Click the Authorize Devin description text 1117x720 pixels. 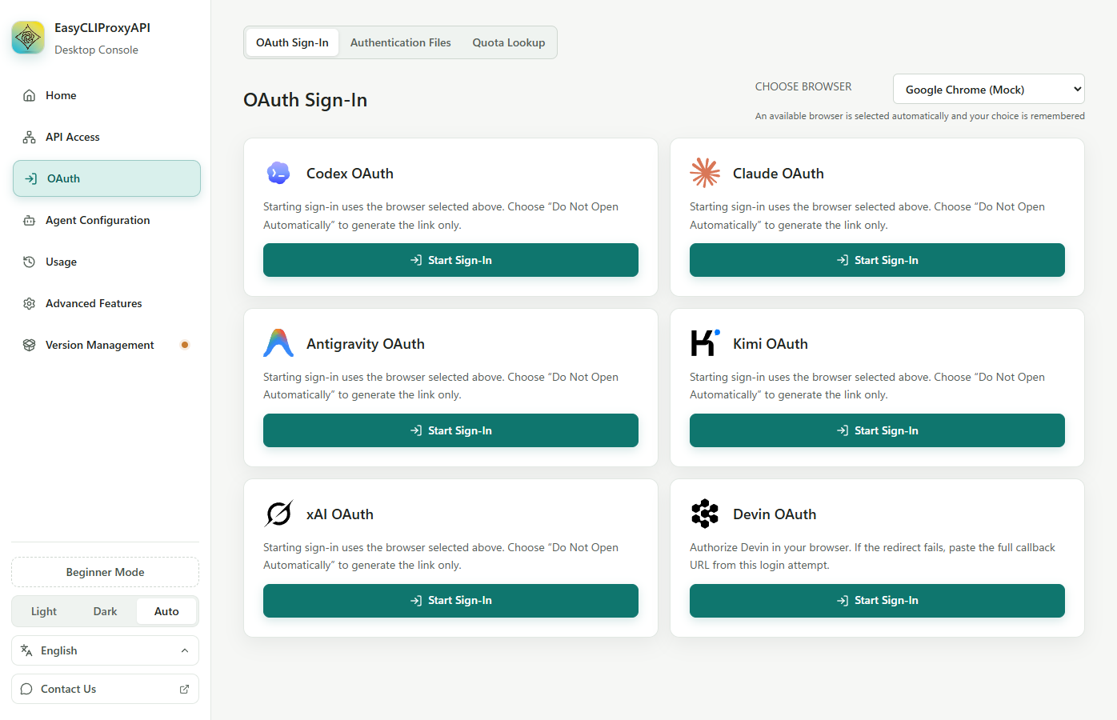pyautogui.click(x=872, y=556)
